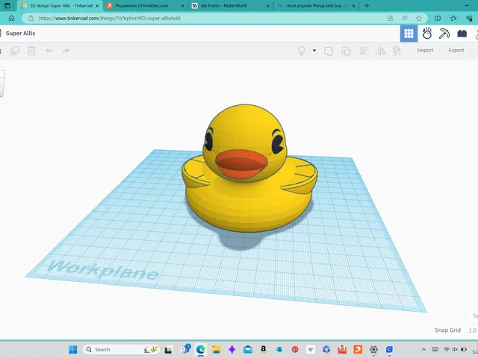The height and width of the screenshot is (358, 478).
Task: Close the My Points MakerWorld tab
Action: pos(267,6)
